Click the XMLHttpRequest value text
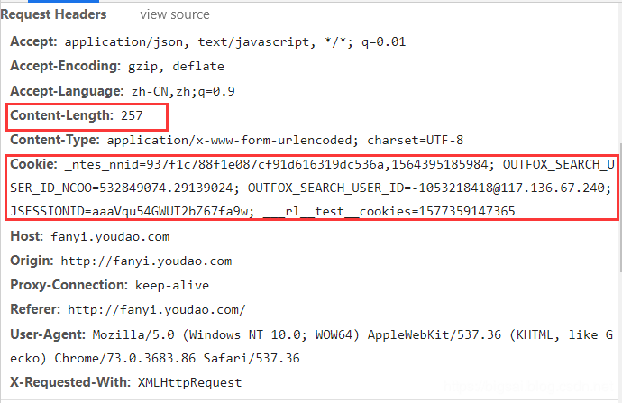622x403 pixels. [189, 383]
